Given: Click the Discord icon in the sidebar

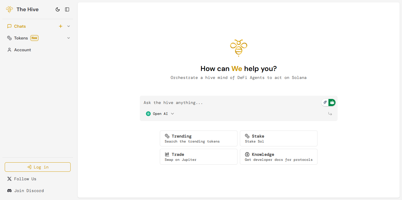Looking at the screenshot, I should (9, 191).
